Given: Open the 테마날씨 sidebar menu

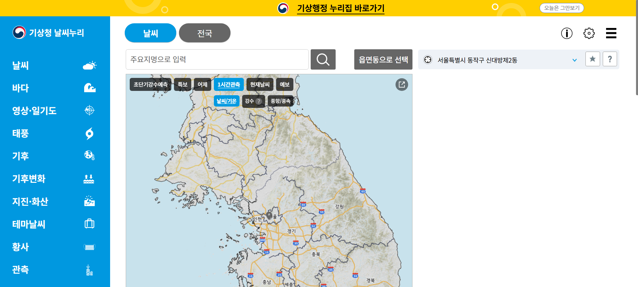Looking at the screenshot, I should pyautogui.click(x=29, y=224).
